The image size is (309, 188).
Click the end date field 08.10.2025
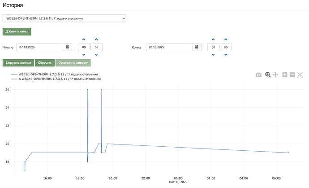pos(169,47)
